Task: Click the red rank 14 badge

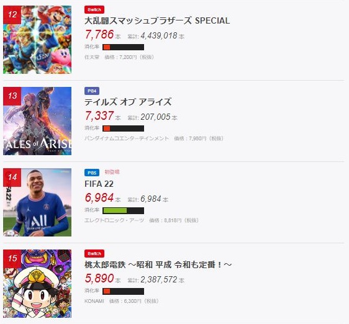Action: [12, 178]
